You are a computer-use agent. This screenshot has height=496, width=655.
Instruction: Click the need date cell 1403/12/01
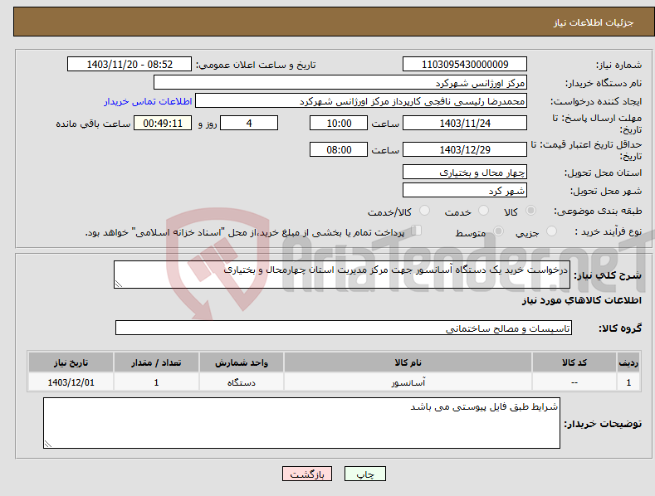[71, 382]
